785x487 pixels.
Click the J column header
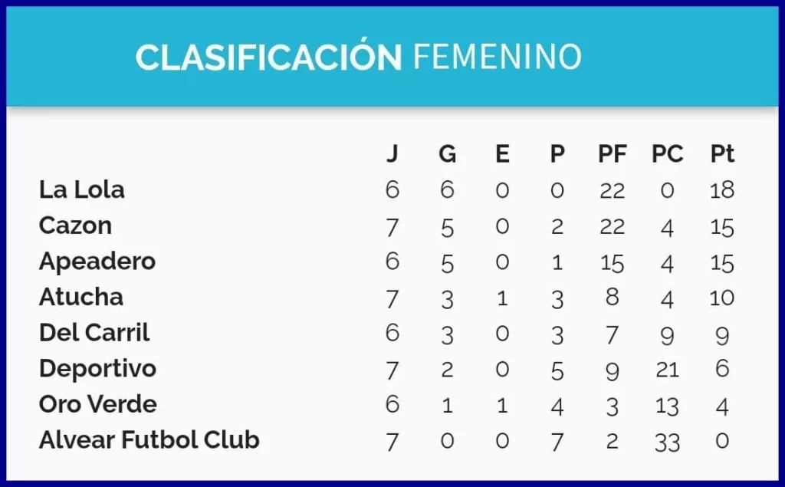pyautogui.click(x=392, y=153)
